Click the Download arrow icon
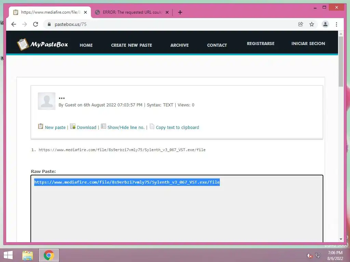The height and width of the screenshot is (262, 350). coord(73,126)
